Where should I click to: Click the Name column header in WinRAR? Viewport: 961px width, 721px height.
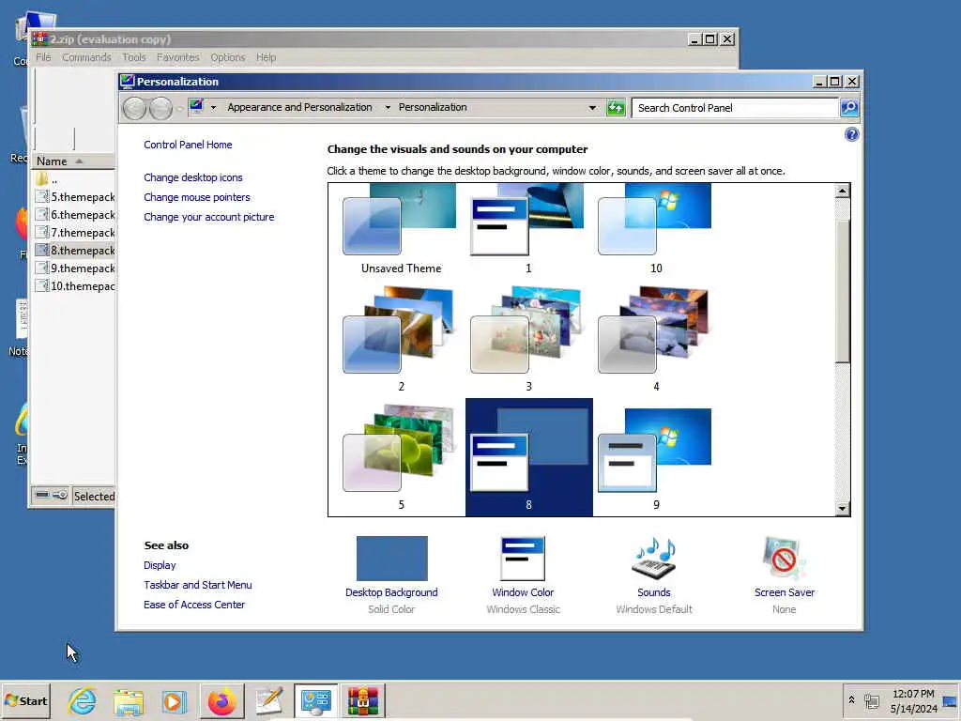tap(73, 161)
